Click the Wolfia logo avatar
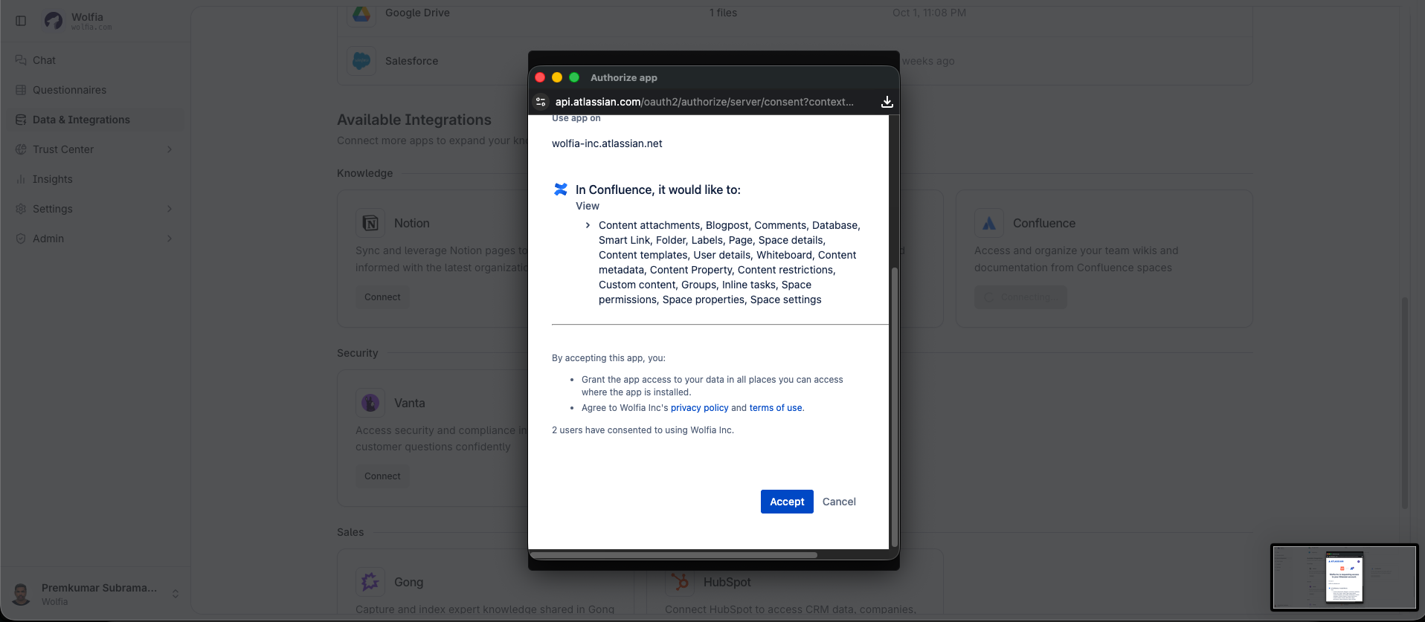Viewport: 1425px width, 622px height. (x=54, y=21)
